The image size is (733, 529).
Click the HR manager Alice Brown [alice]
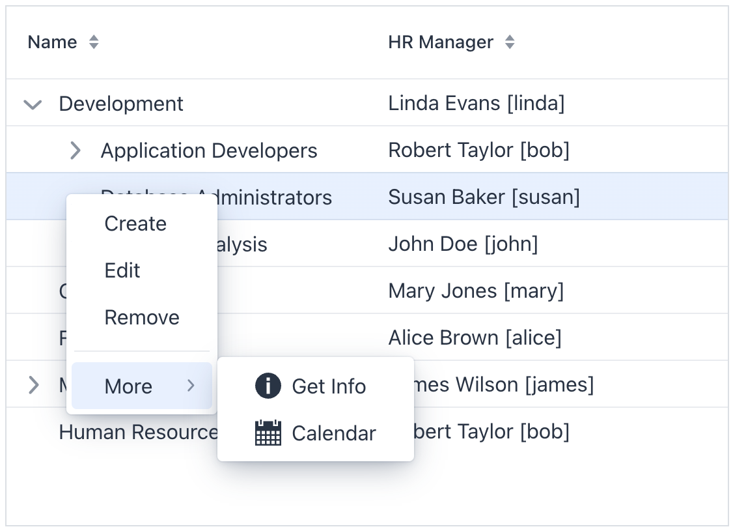point(475,337)
